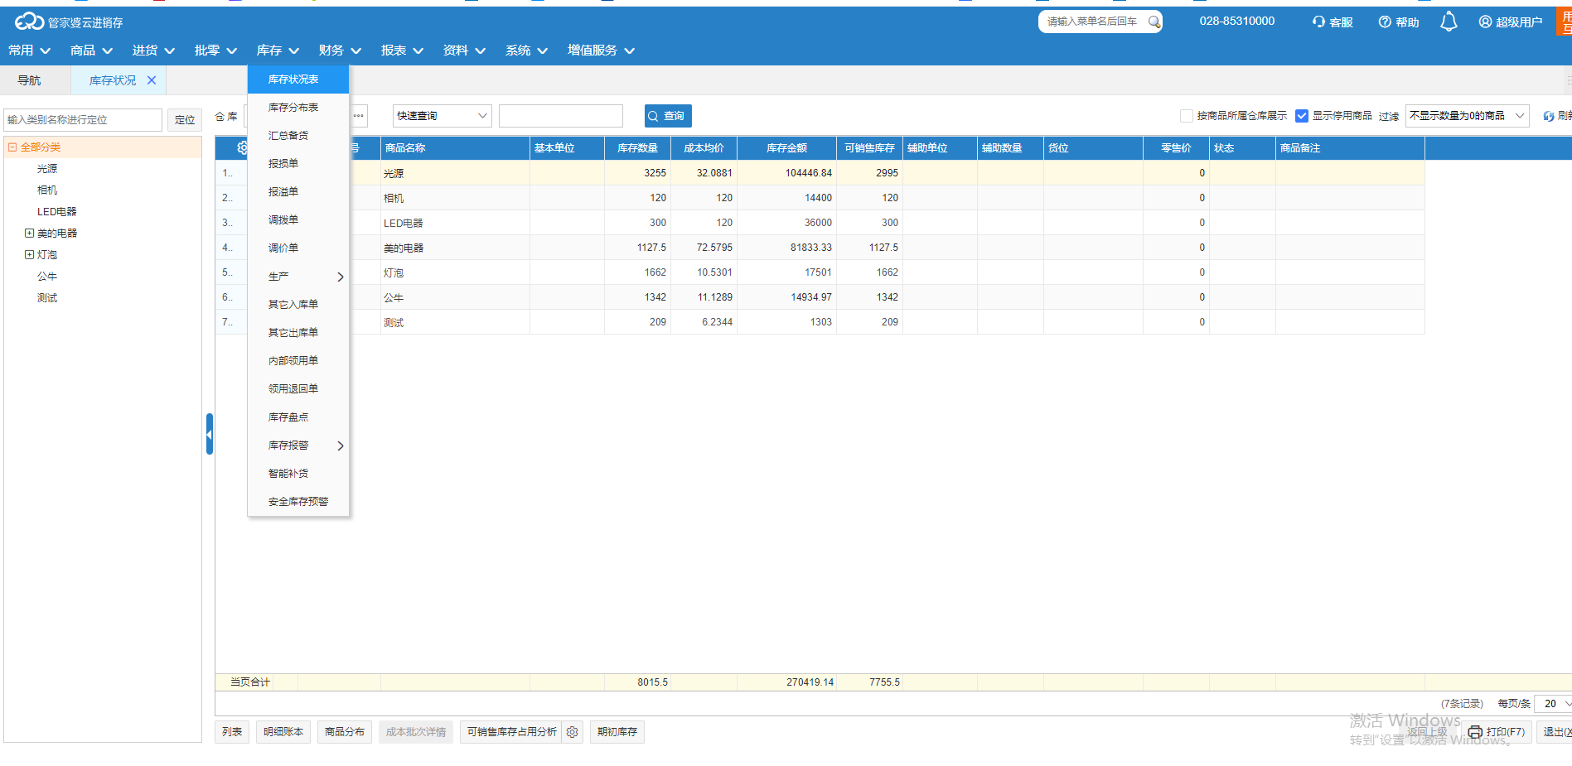Open the 进货 menu

click(x=153, y=51)
